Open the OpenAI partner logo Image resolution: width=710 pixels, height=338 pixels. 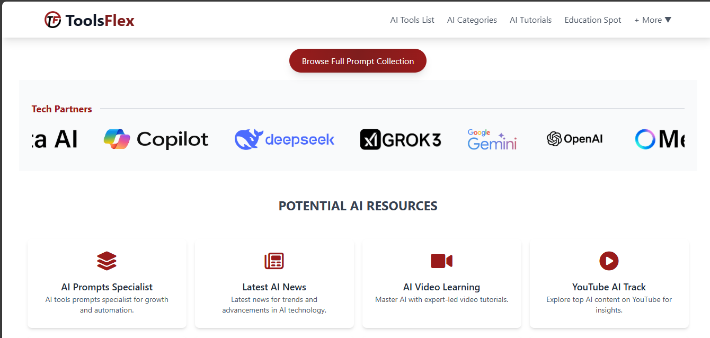[575, 139]
